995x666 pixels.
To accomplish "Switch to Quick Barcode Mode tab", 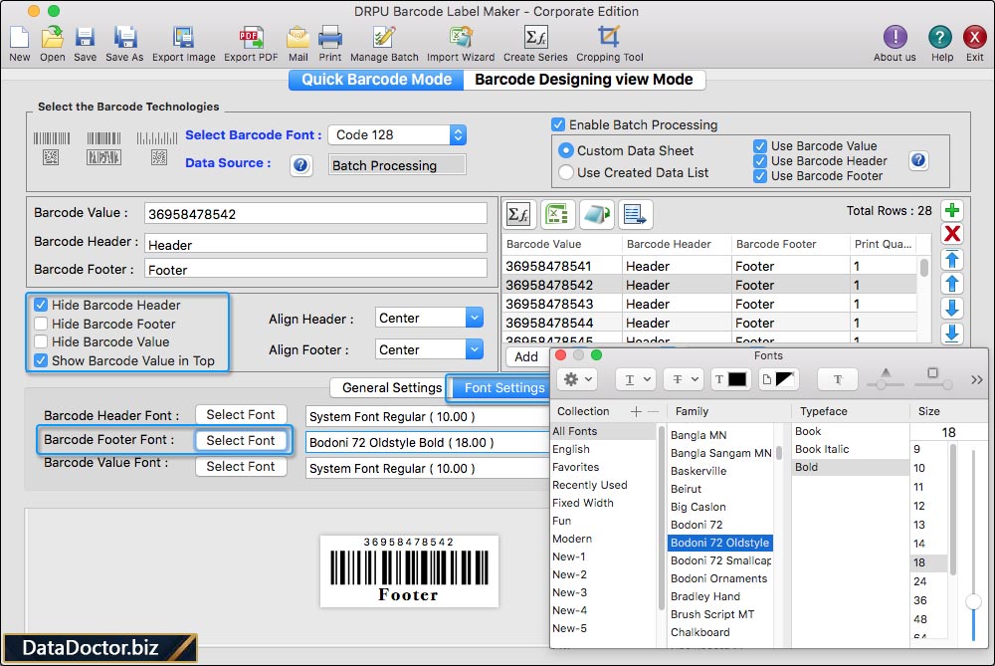I will [x=376, y=80].
